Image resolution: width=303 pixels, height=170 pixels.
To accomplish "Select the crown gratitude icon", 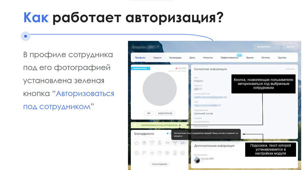I will click(167, 143).
